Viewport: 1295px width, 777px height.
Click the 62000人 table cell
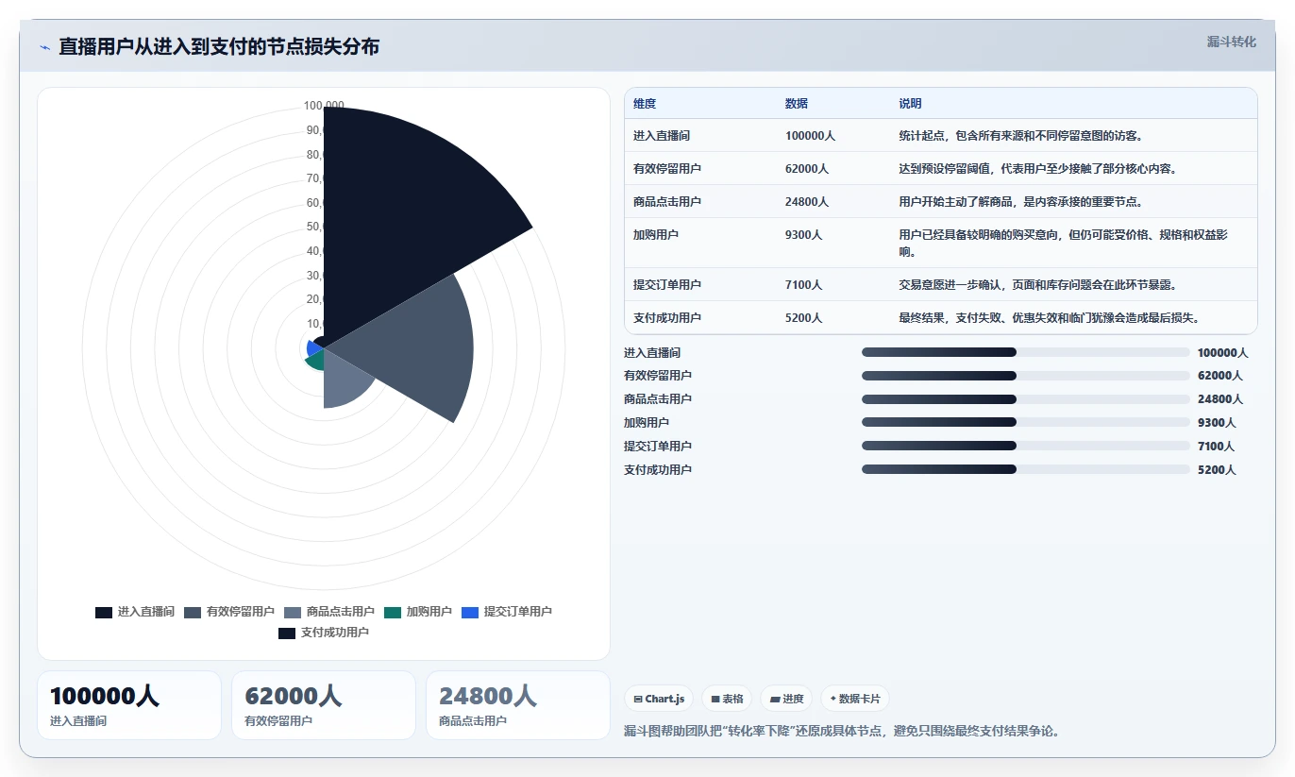(x=807, y=169)
